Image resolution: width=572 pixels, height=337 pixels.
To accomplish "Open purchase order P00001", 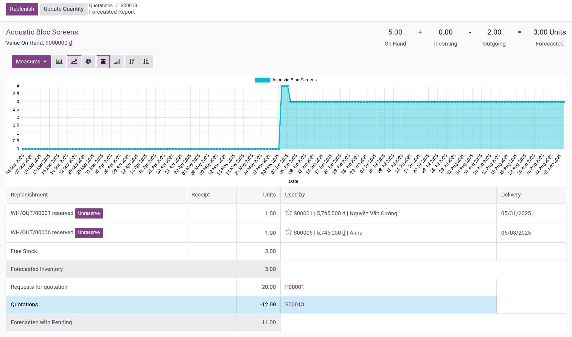I will point(294,287).
